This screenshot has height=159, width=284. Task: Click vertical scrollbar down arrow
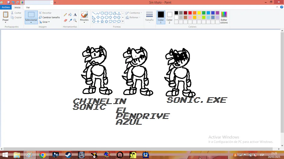(282, 145)
